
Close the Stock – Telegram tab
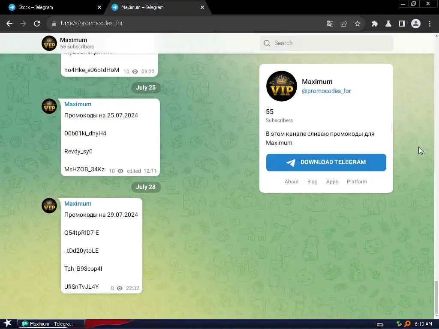coord(99,8)
